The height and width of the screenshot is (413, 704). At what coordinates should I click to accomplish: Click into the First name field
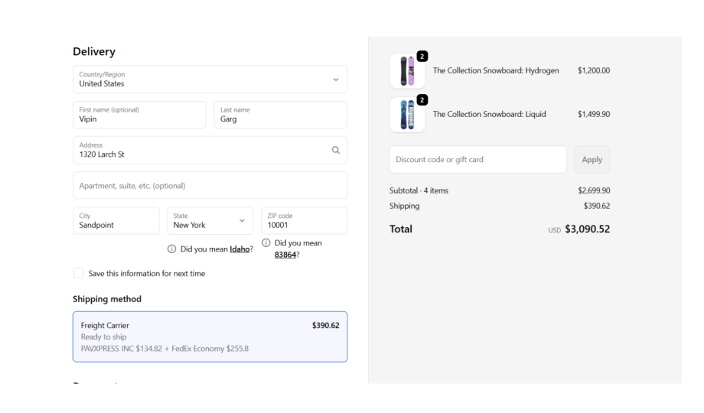[139, 115]
